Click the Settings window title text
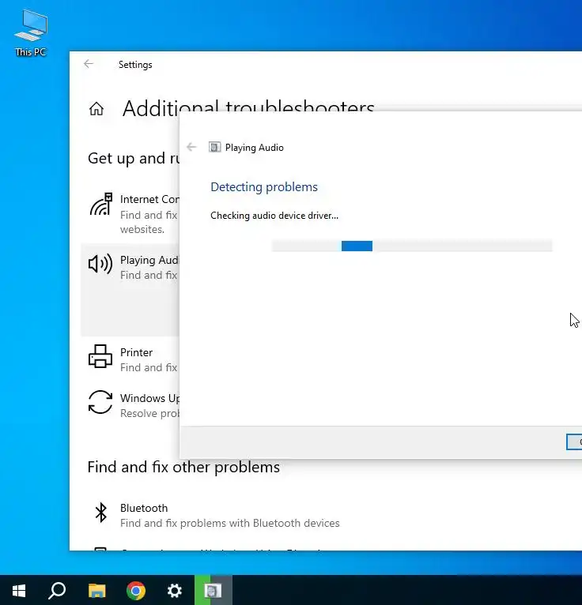The image size is (582, 605). pyautogui.click(x=135, y=65)
